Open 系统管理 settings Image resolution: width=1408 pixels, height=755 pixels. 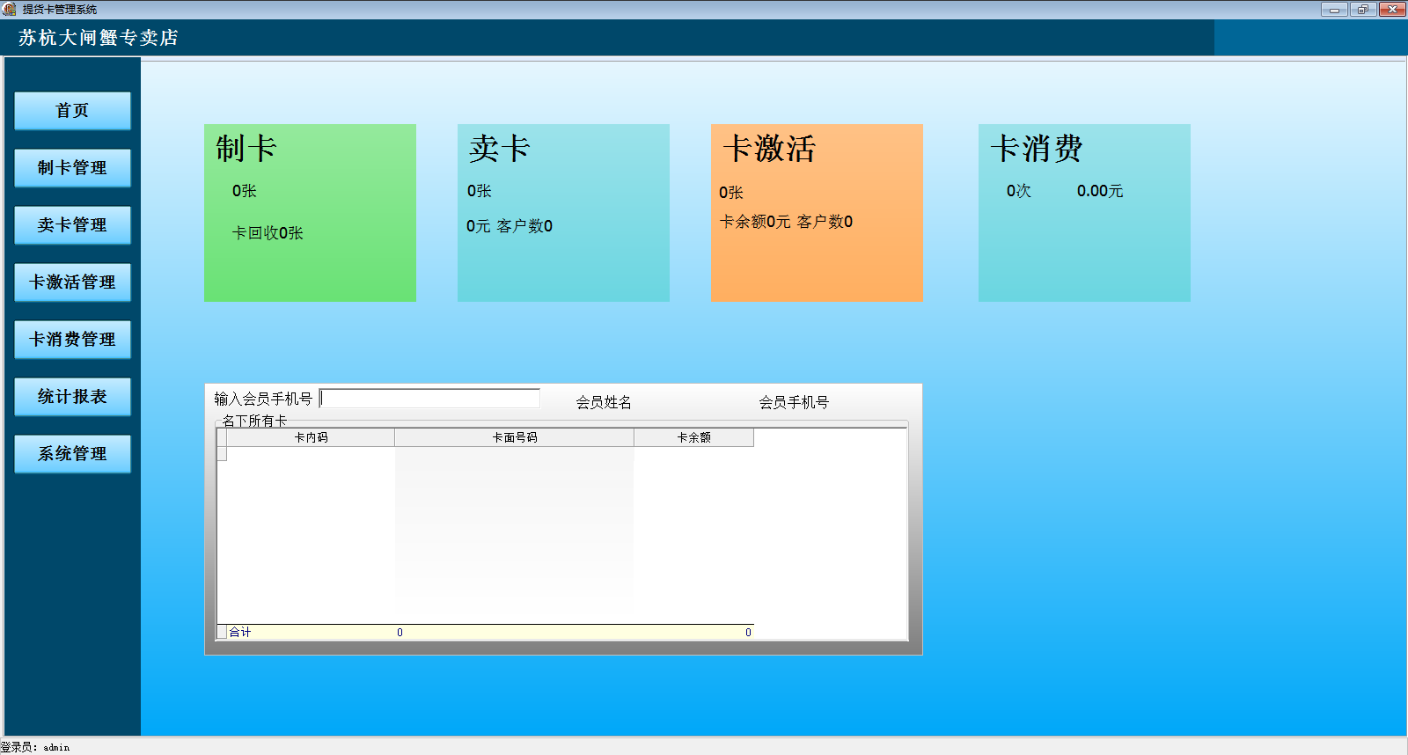[x=72, y=454]
